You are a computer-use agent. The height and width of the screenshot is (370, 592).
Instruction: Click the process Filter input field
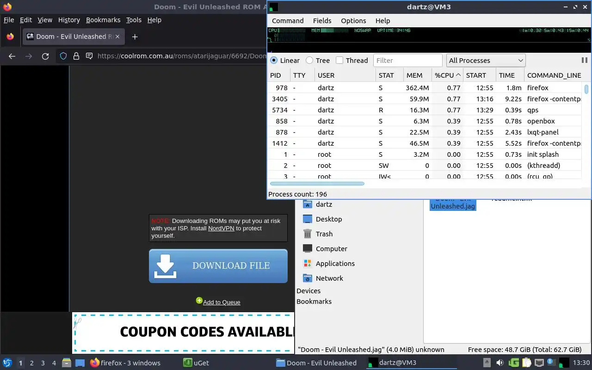coord(407,61)
